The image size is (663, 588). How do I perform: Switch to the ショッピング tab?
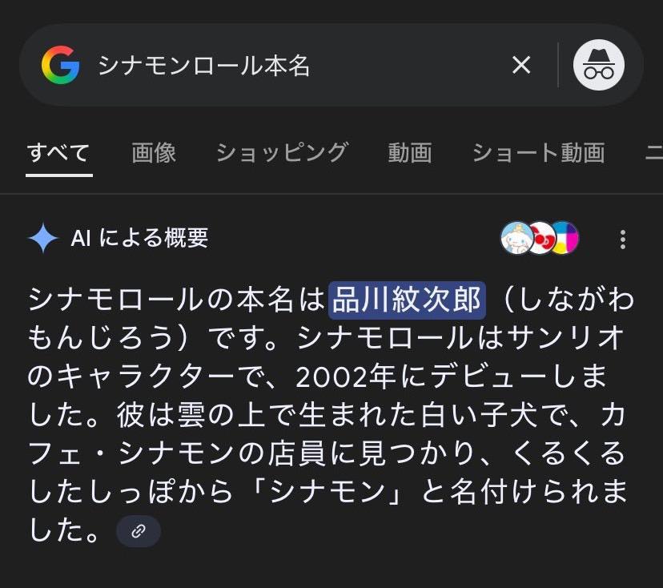284,152
